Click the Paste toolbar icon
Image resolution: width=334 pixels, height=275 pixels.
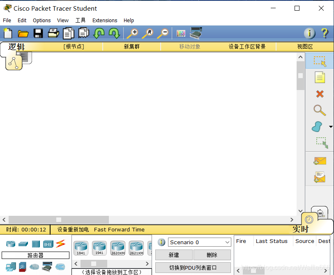(84, 33)
